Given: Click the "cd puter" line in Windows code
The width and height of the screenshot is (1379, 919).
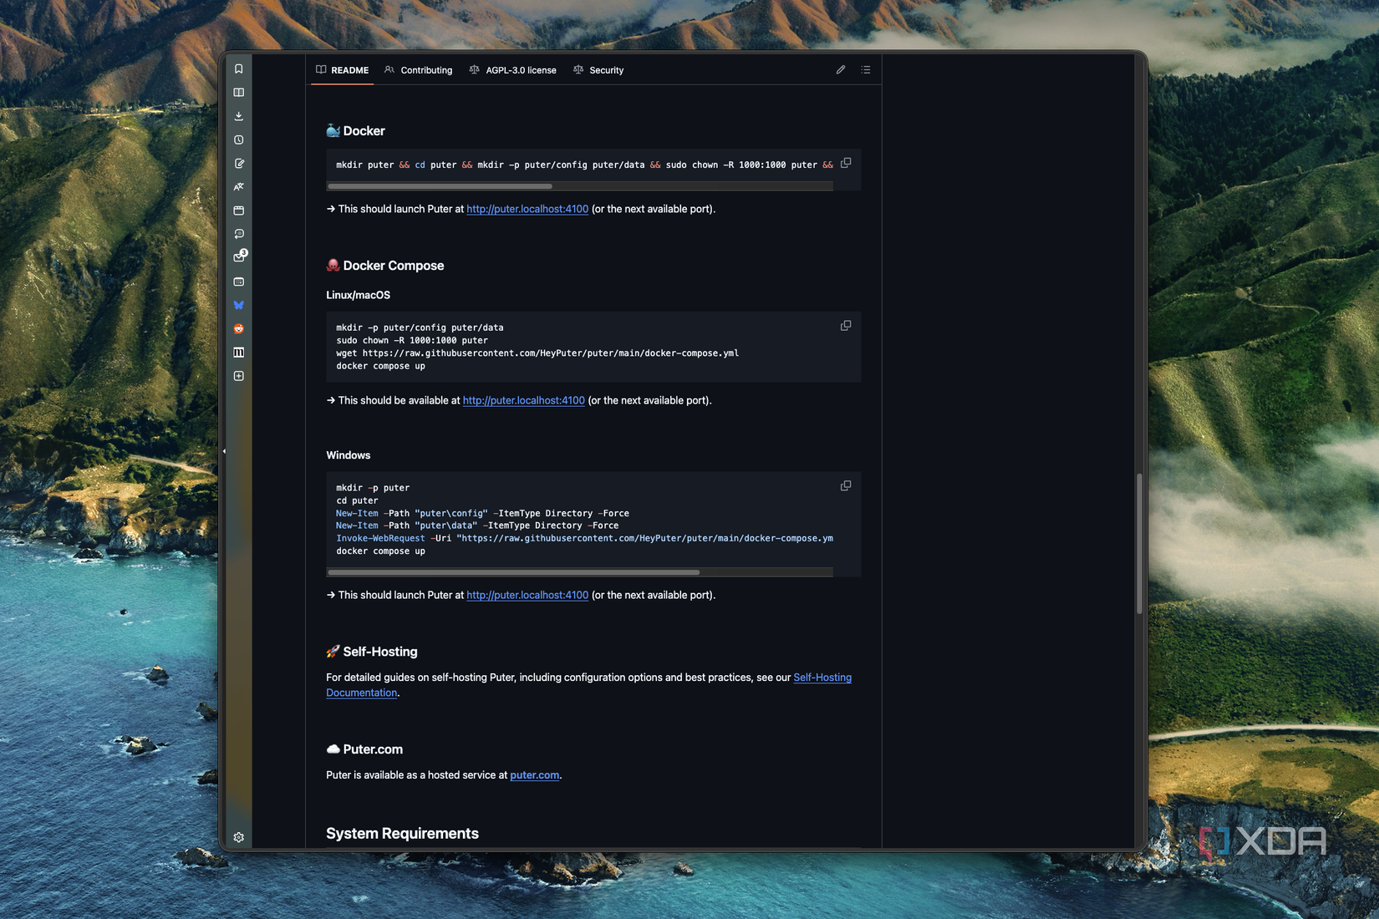Looking at the screenshot, I should 357,500.
